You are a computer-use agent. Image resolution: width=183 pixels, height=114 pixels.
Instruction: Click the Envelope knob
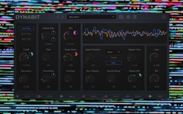68,79
